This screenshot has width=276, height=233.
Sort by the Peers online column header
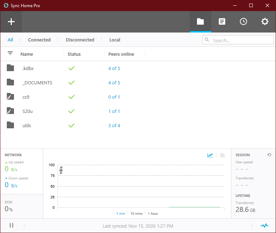(121, 54)
